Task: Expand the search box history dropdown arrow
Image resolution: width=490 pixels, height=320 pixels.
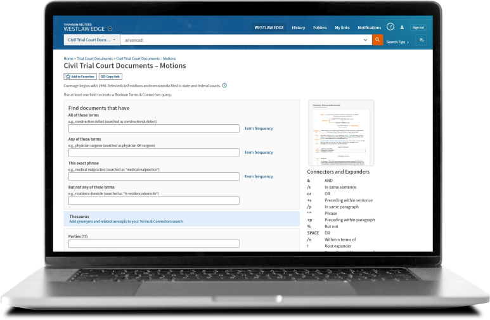Action: pyautogui.click(x=365, y=39)
